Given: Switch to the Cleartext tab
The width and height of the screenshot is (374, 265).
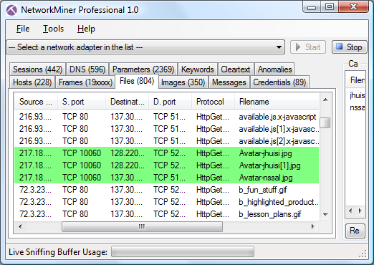Looking at the screenshot, I should (x=236, y=69).
